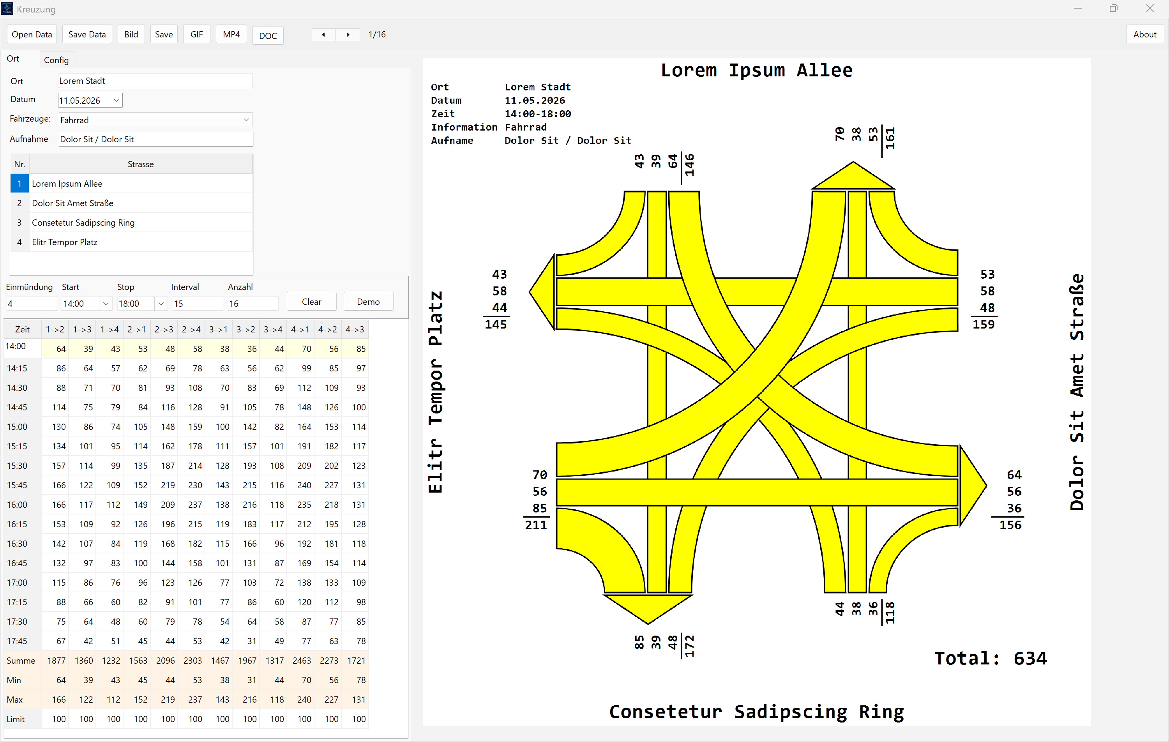Screen dimensions: 1169x742
Task: Click the Zeit column header
Action: (x=22, y=330)
